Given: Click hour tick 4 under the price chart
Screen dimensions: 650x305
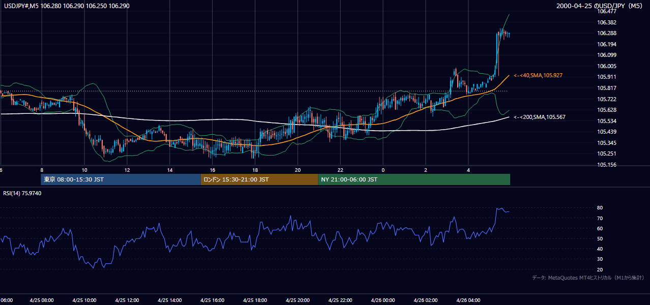Looking at the screenshot, I should pos(468,170).
